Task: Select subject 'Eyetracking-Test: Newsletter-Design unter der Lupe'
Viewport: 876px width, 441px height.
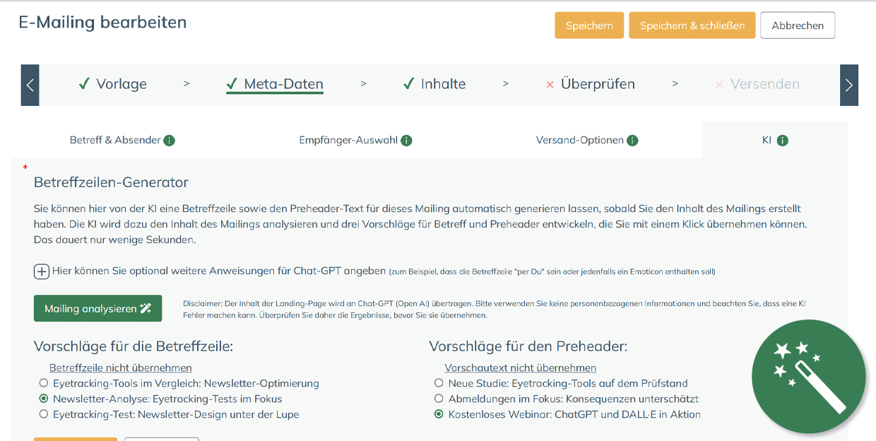Action: (44, 415)
